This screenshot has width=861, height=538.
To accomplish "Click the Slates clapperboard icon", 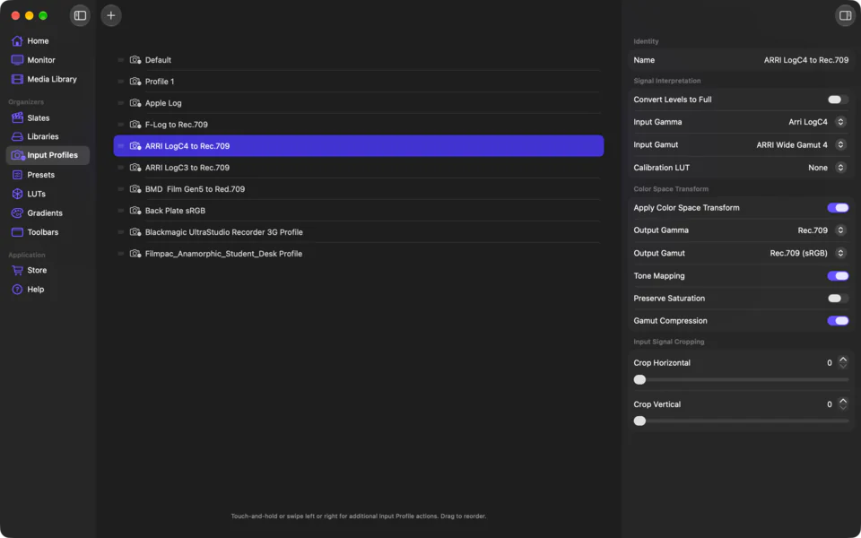I will [x=18, y=117].
